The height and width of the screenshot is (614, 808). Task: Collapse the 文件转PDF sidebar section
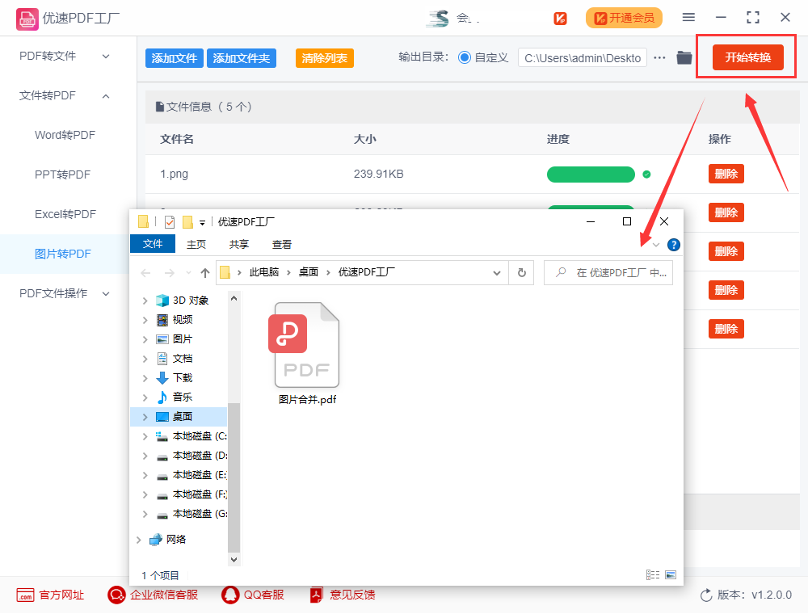click(65, 96)
